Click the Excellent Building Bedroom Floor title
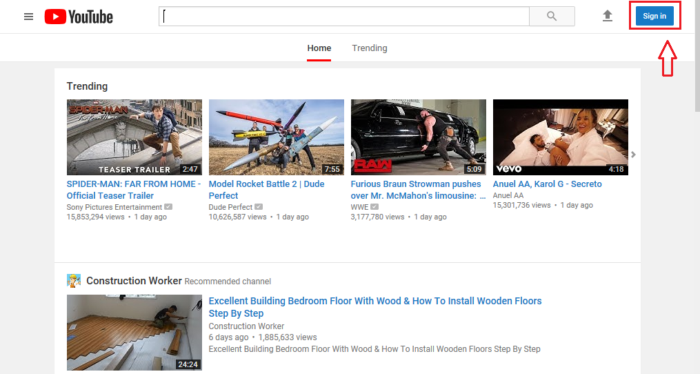Viewport: 700px width, 374px height. 375,307
